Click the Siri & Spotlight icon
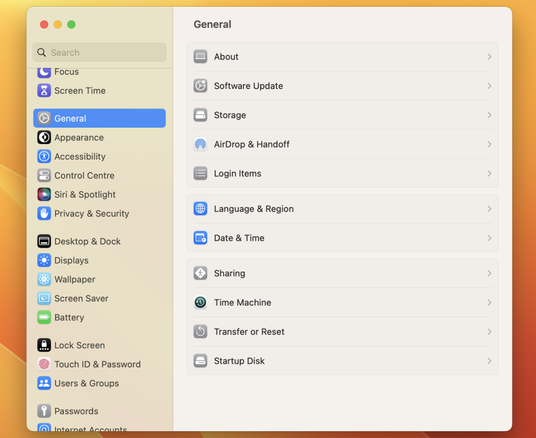Screen dimensions: 536x438 [x=44, y=194]
